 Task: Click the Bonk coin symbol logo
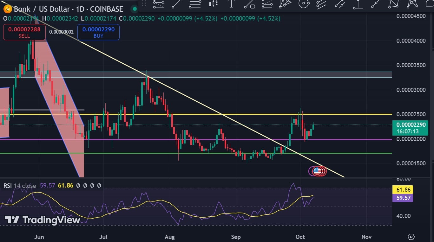[8, 9]
